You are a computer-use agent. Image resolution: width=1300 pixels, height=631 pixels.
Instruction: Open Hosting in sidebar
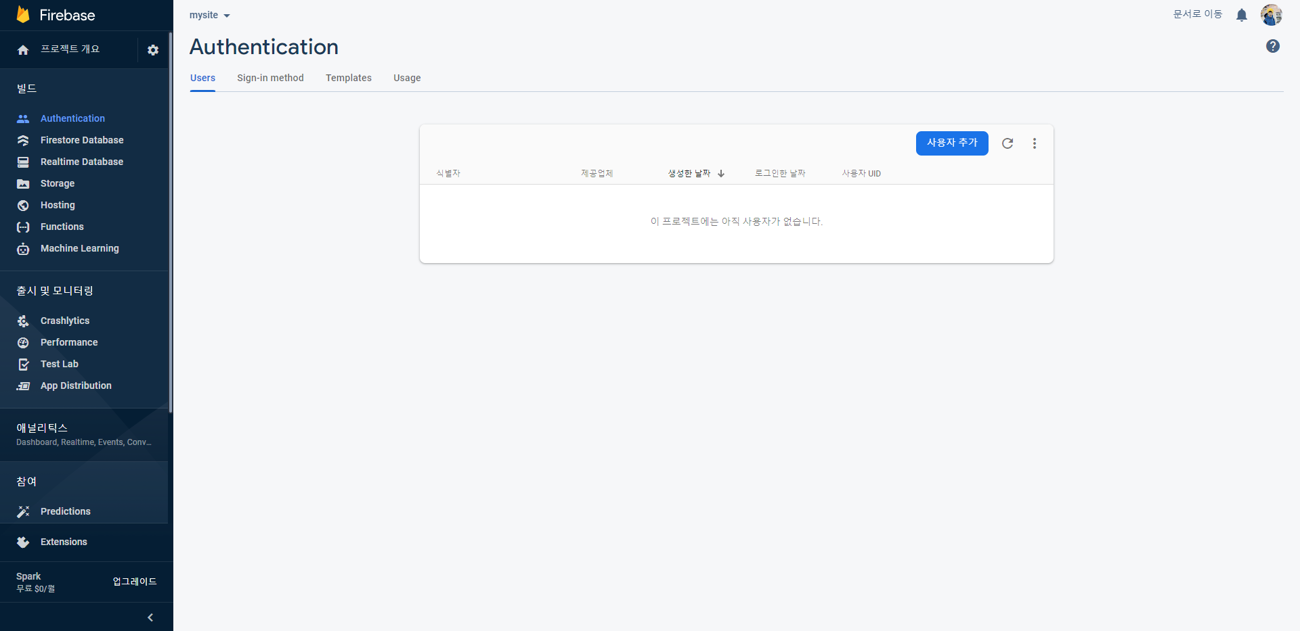[x=58, y=205]
